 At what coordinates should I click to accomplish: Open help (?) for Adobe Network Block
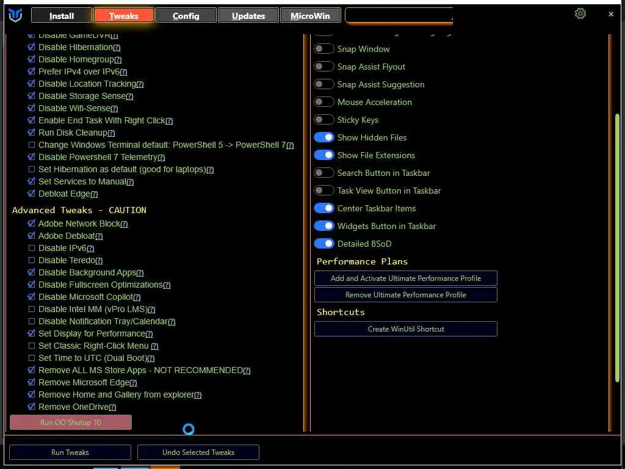124,224
